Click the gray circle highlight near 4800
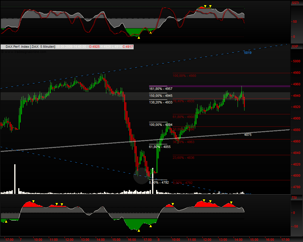Viewport: 303px width, 242px height. click(x=141, y=176)
